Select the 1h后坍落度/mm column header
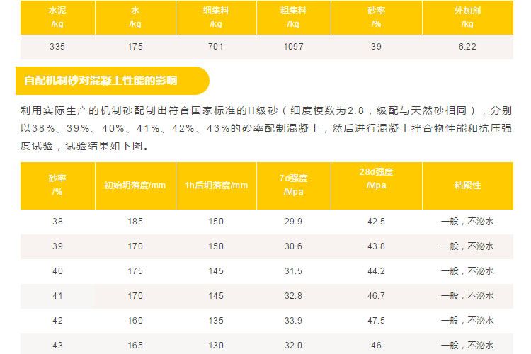The image size is (531, 354). click(x=216, y=185)
